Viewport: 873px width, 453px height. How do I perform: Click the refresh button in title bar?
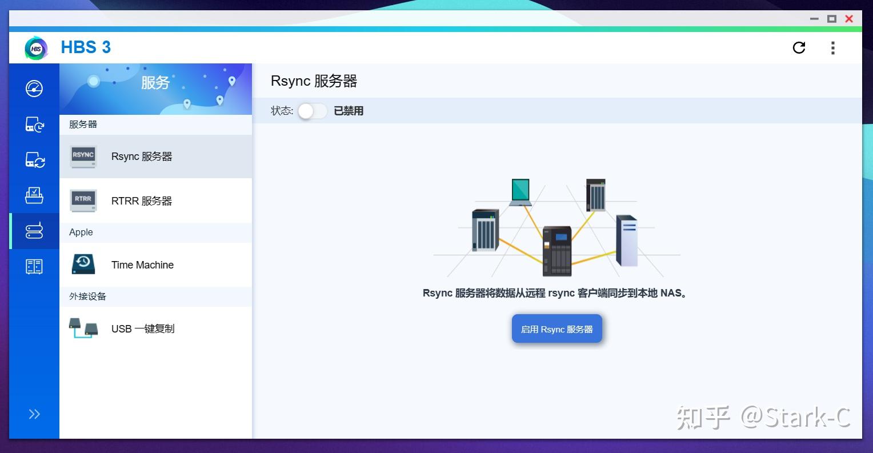pos(799,48)
